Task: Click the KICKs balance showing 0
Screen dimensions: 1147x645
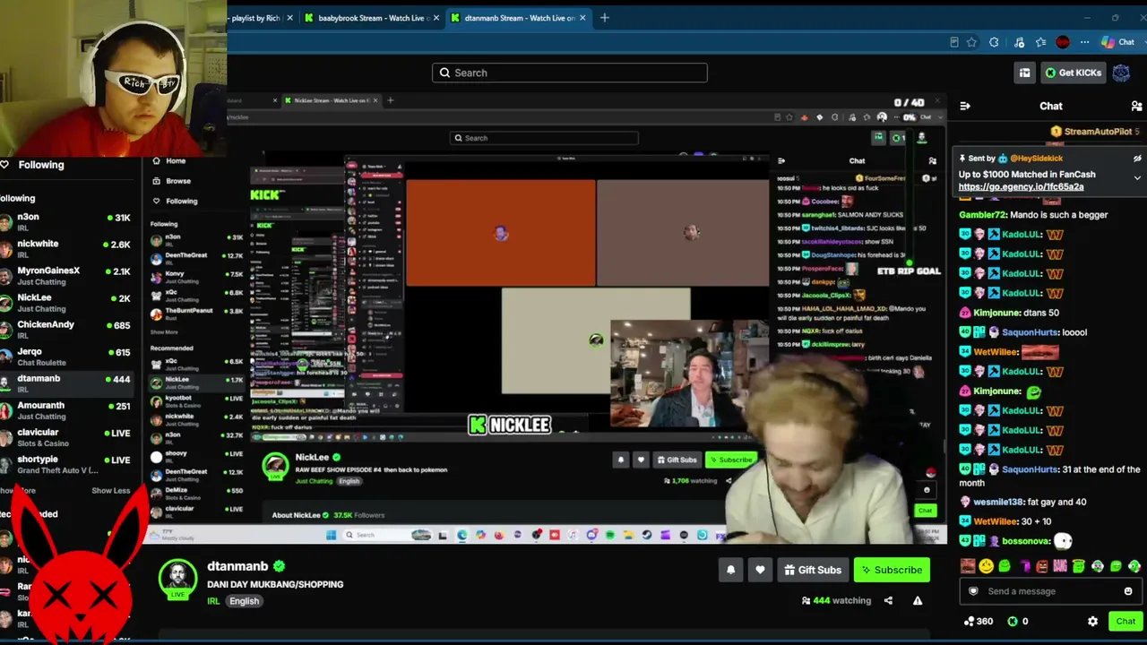Action: point(1018,621)
